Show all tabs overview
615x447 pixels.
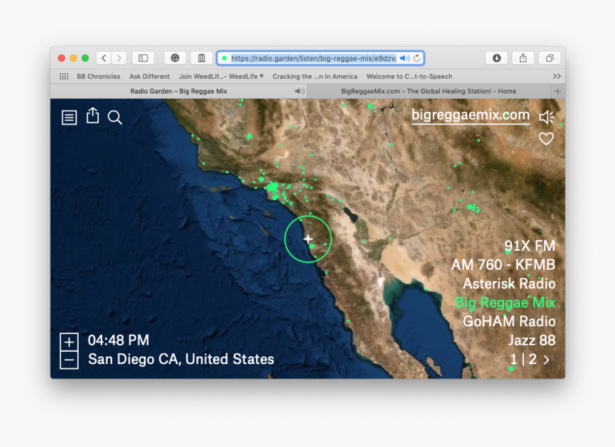pos(550,58)
